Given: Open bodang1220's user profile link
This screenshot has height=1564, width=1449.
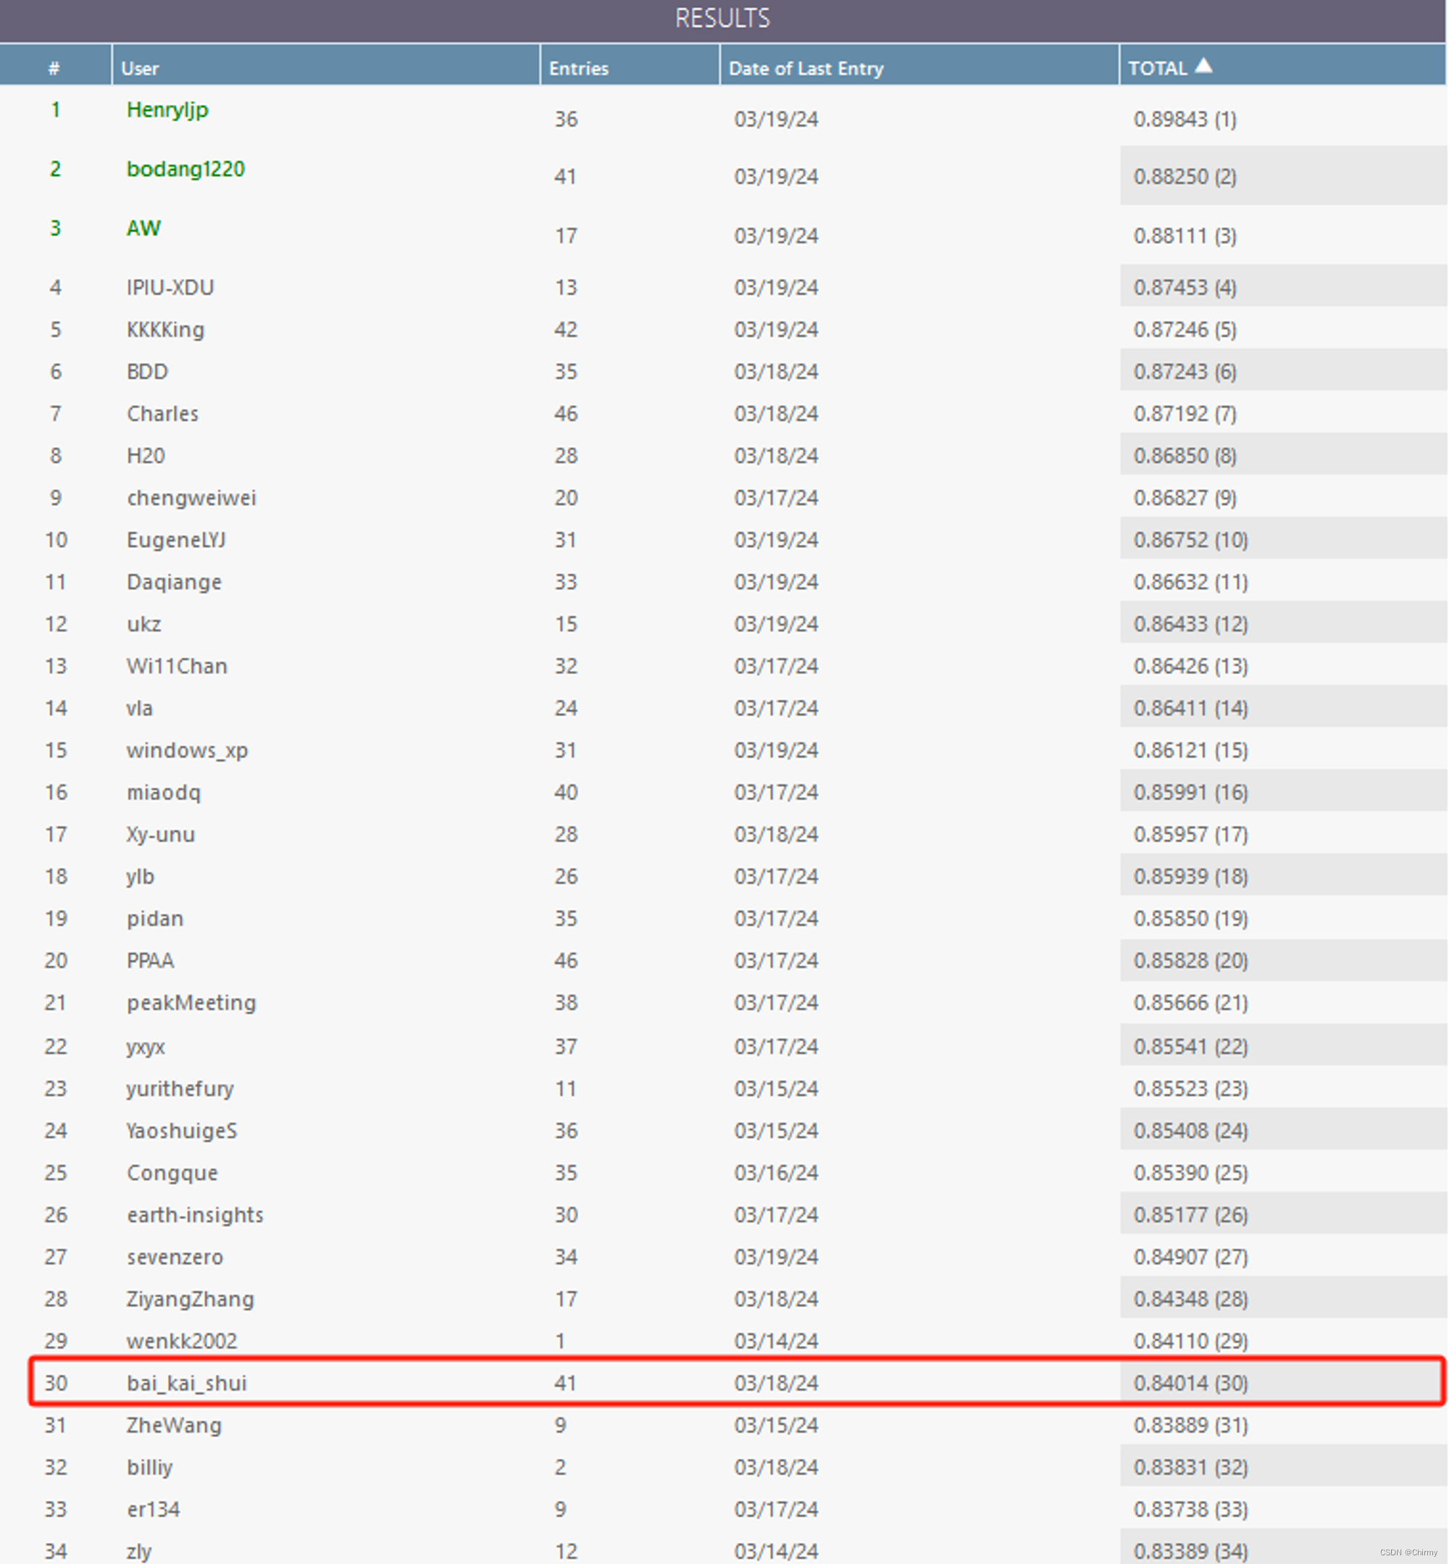Looking at the screenshot, I should pos(185,169).
